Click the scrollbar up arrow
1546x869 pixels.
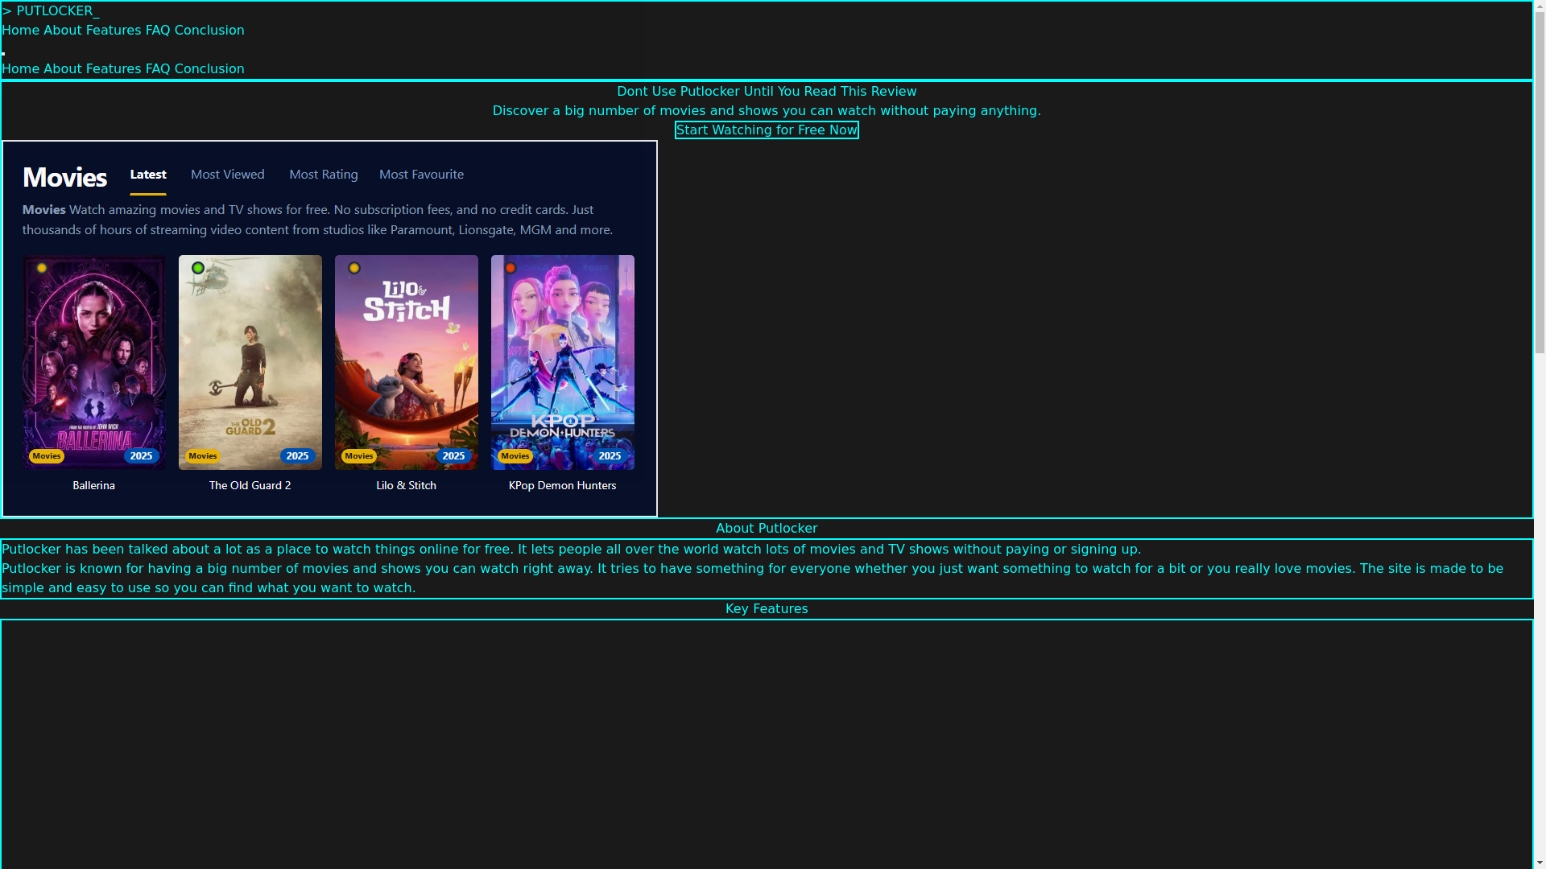1540,6
